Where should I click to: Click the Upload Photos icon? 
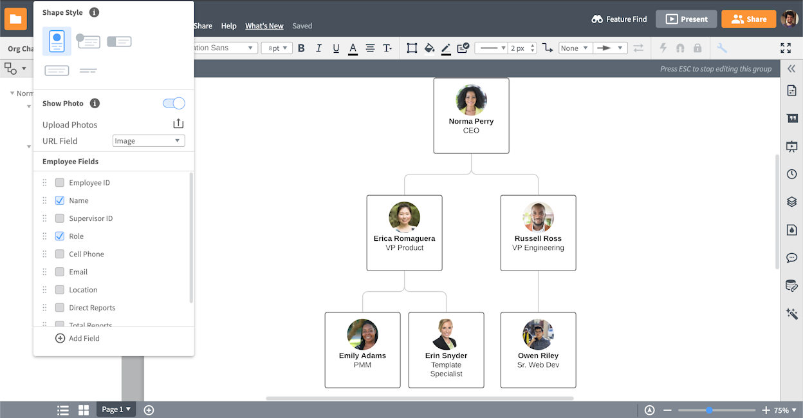click(178, 124)
